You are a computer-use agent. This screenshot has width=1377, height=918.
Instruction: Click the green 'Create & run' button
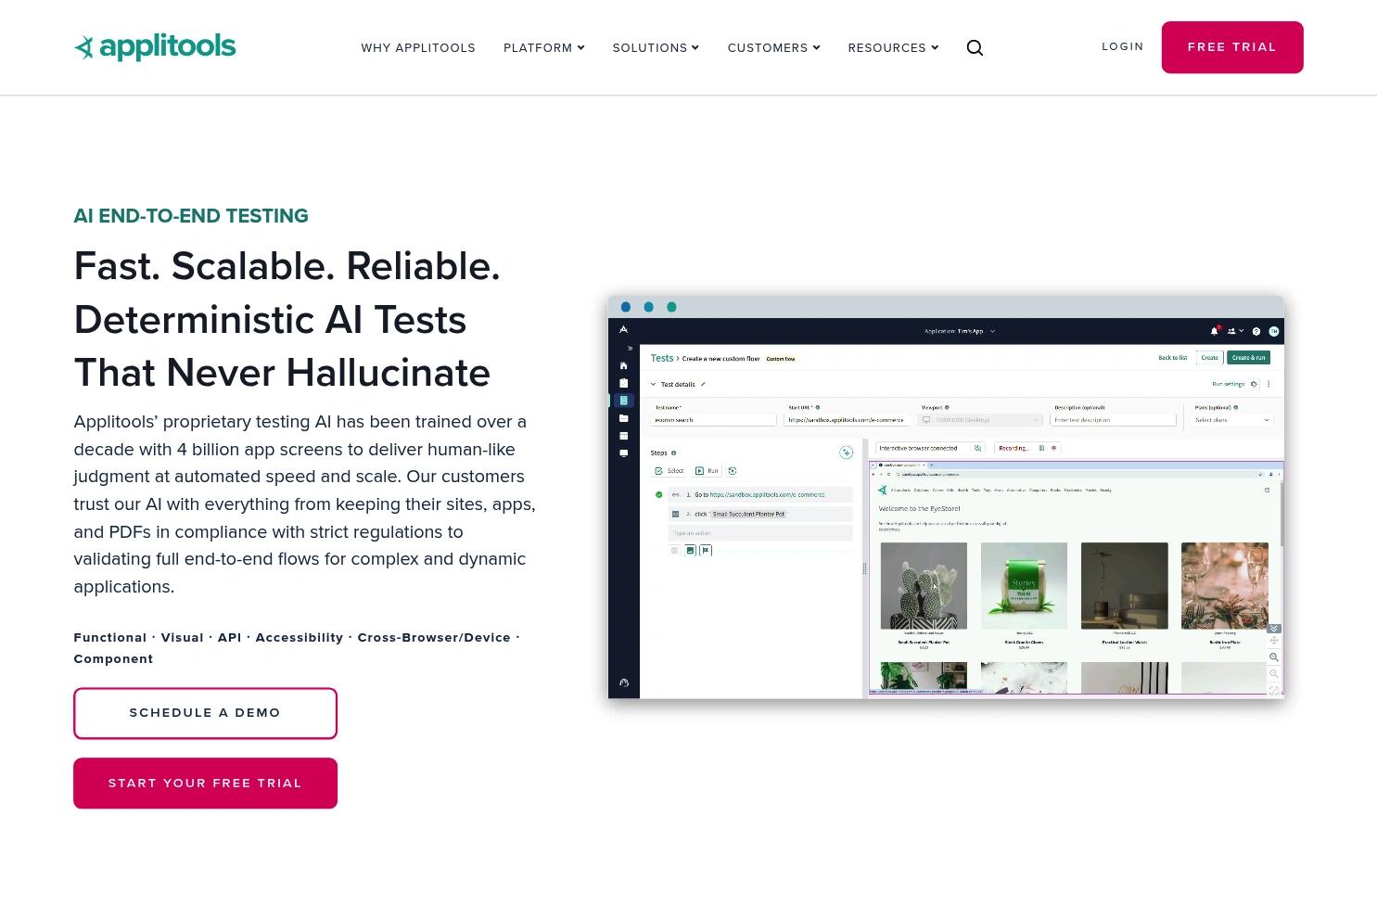1248,358
